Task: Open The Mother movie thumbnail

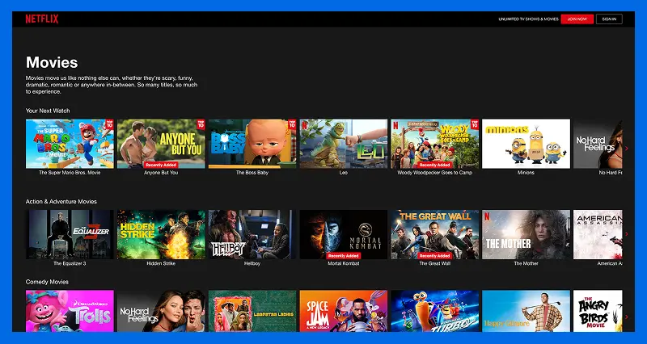Action: coord(526,234)
